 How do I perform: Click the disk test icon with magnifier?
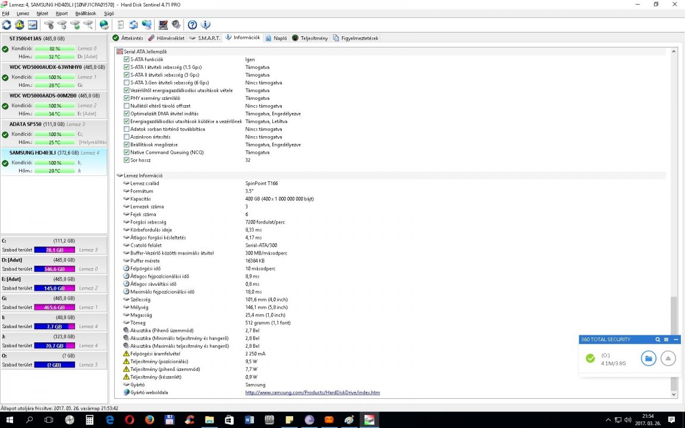coord(88,25)
